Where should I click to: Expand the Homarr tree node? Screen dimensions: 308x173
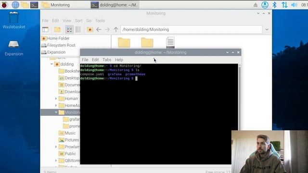click(x=56, y=99)
